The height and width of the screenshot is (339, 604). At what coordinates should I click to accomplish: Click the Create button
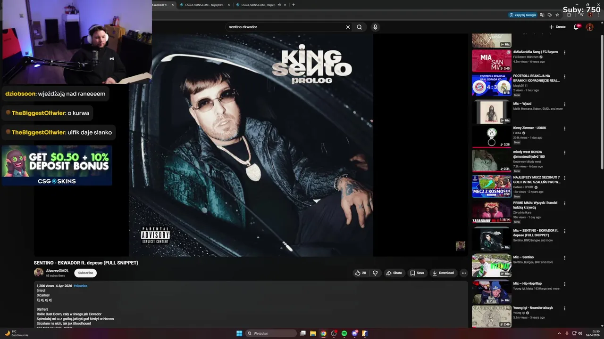click(x=557, y=27)
